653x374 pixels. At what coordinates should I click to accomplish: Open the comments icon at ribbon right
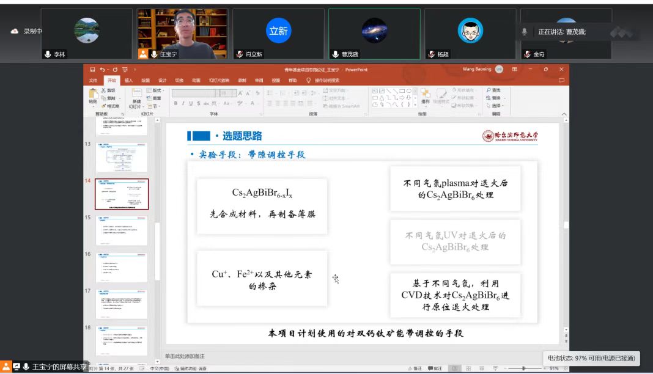click(x=561, y=80)
